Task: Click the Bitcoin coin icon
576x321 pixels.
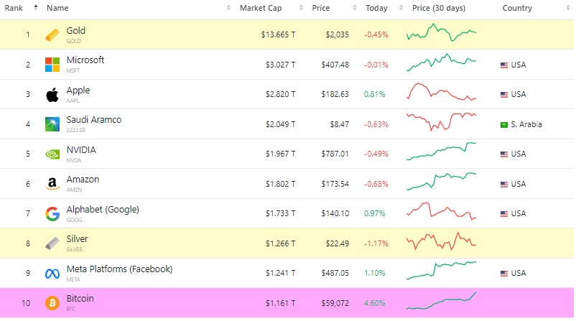Action: (x=52, y=303)
